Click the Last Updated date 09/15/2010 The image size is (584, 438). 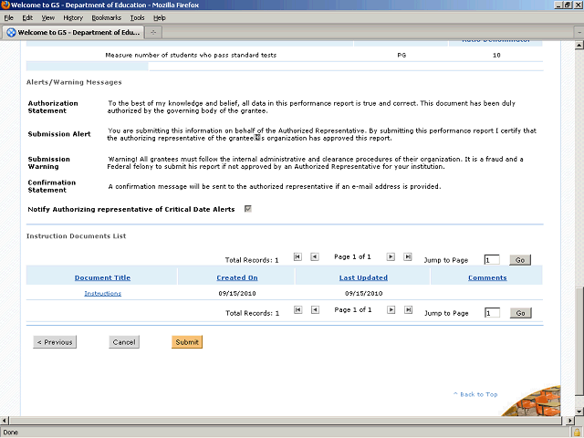point(363,294)
